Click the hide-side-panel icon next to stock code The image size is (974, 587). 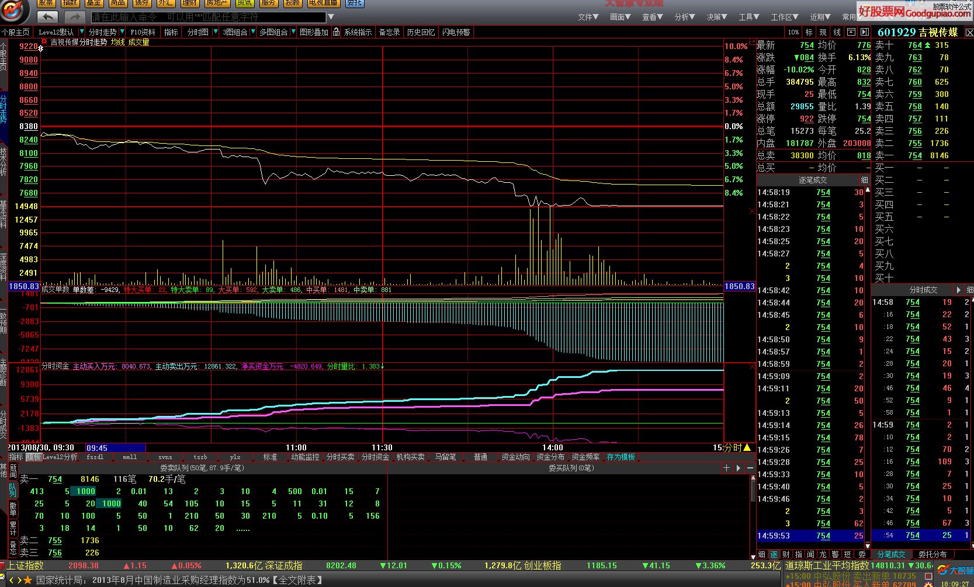tap(865, 32)
